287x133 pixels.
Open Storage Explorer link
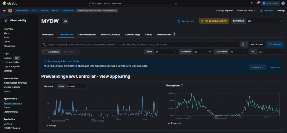point(225,11)
